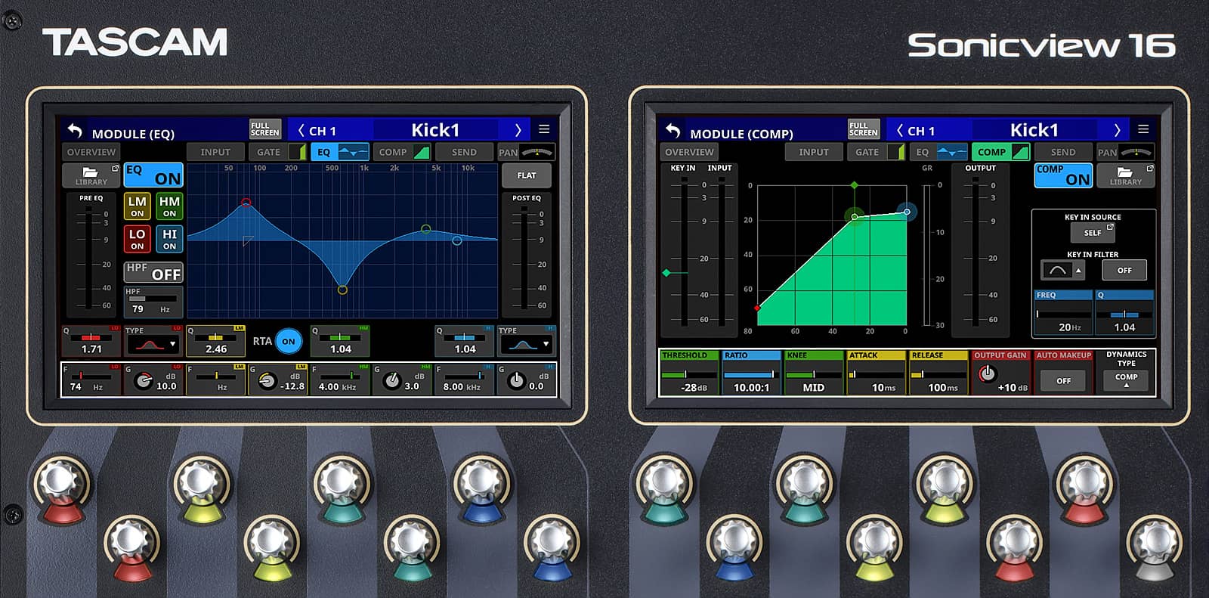Open the KNEE setting showing MID
1209x598 pixels.
[x=814, y=373]
